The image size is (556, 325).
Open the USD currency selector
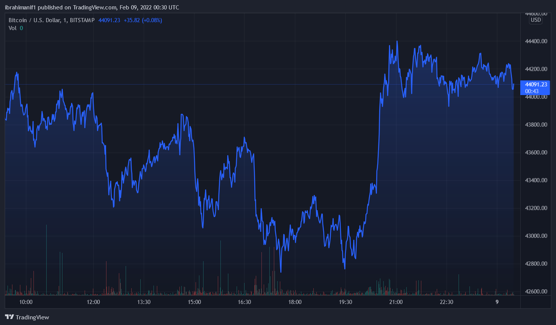click(x=536, y=20)
